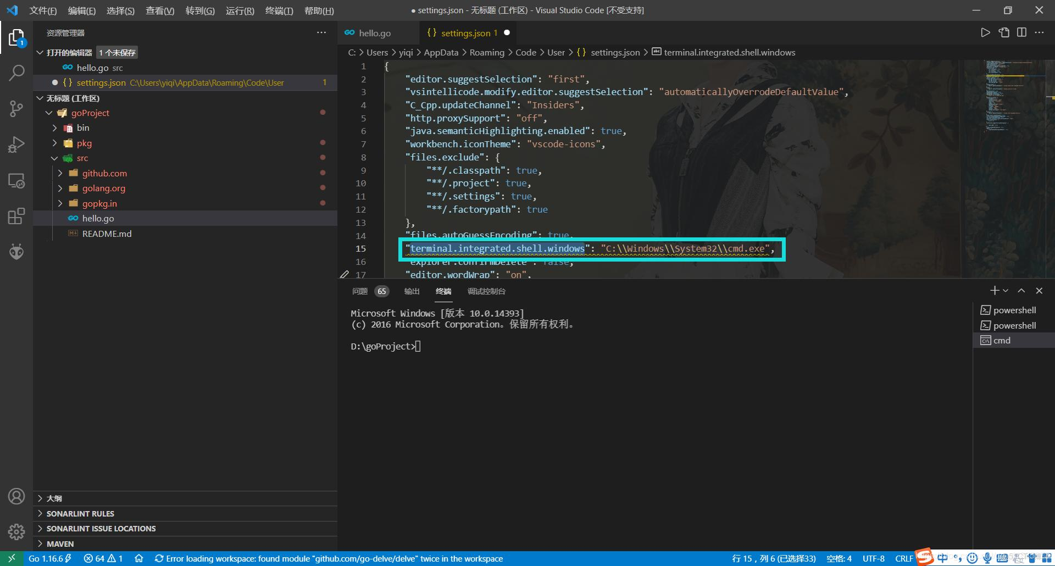Expand the MAVEN section
Image resolution: width=1055 pixels, height=566 pixels.
[60, 543]
